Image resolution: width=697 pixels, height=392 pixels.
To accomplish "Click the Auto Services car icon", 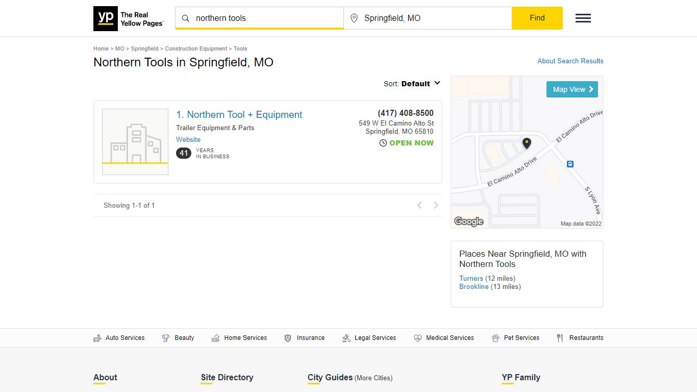I will pyautogui.click(x=97, y=338).
